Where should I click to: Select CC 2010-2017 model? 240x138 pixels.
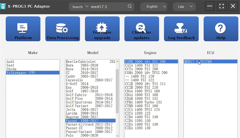pyautogui.click(x=90, y=73)
